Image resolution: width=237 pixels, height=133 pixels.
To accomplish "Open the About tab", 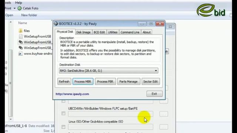I will [147, 32].
